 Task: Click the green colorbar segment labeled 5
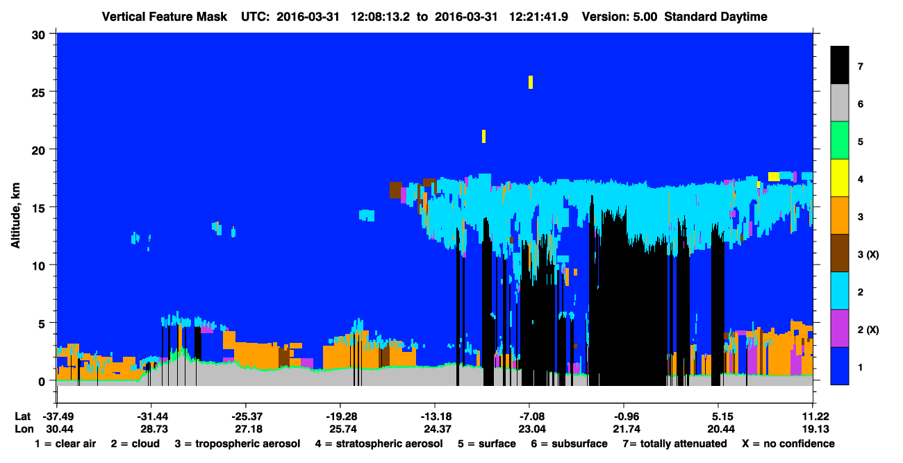(x=840, y=141)
